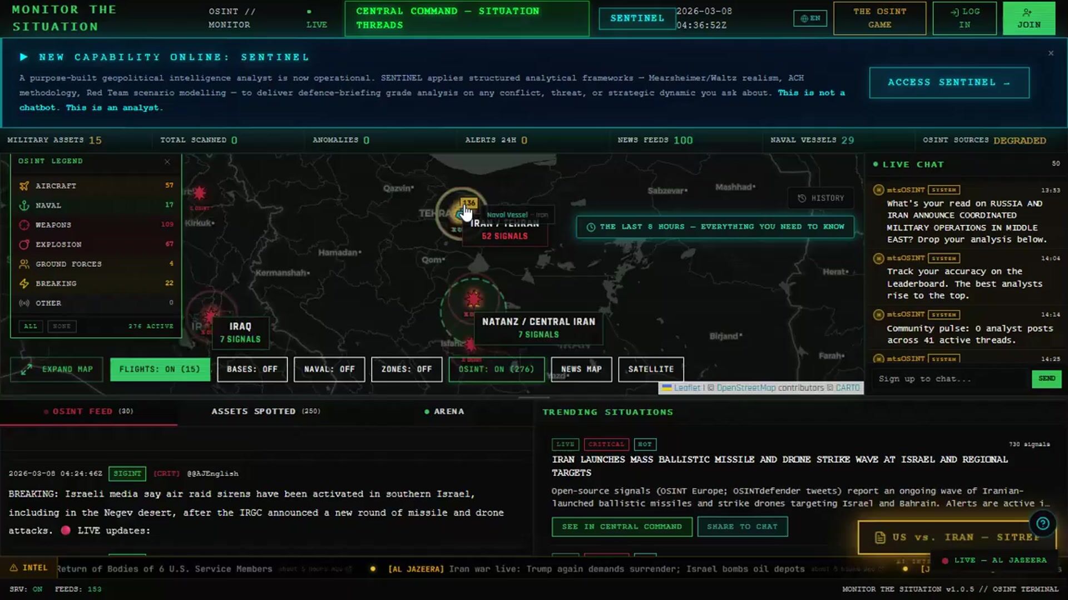Click Access Sentinel button

pyautogui.click(x=949, y=83)
